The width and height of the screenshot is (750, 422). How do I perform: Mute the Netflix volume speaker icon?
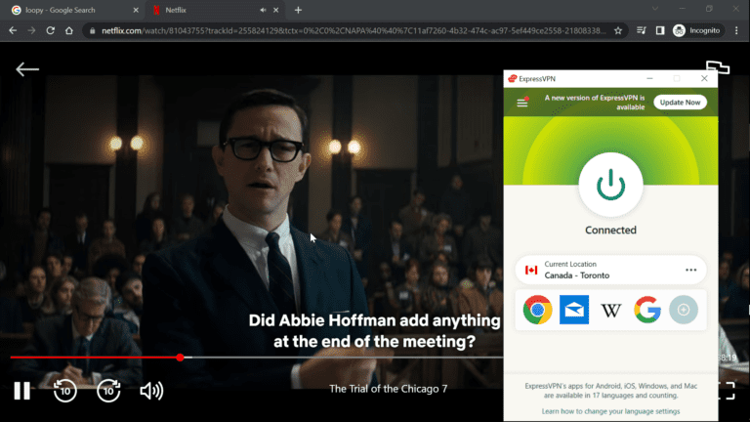pos(151,391)
